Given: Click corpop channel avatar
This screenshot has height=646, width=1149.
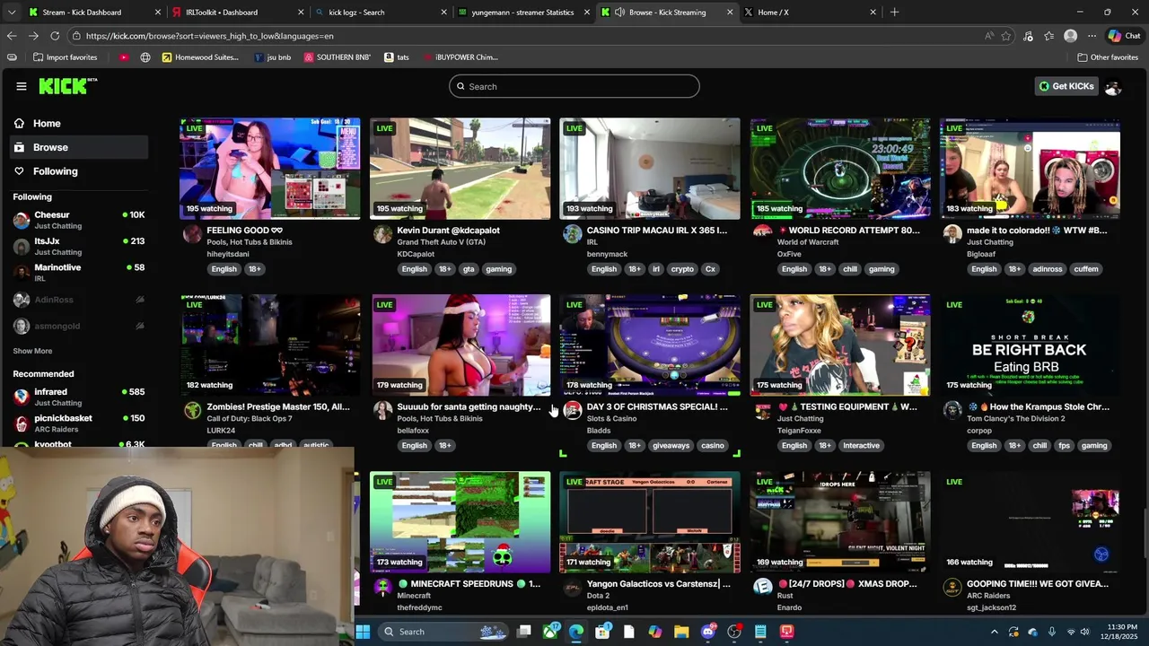Looking at the screenshot, I should (952, 411).
